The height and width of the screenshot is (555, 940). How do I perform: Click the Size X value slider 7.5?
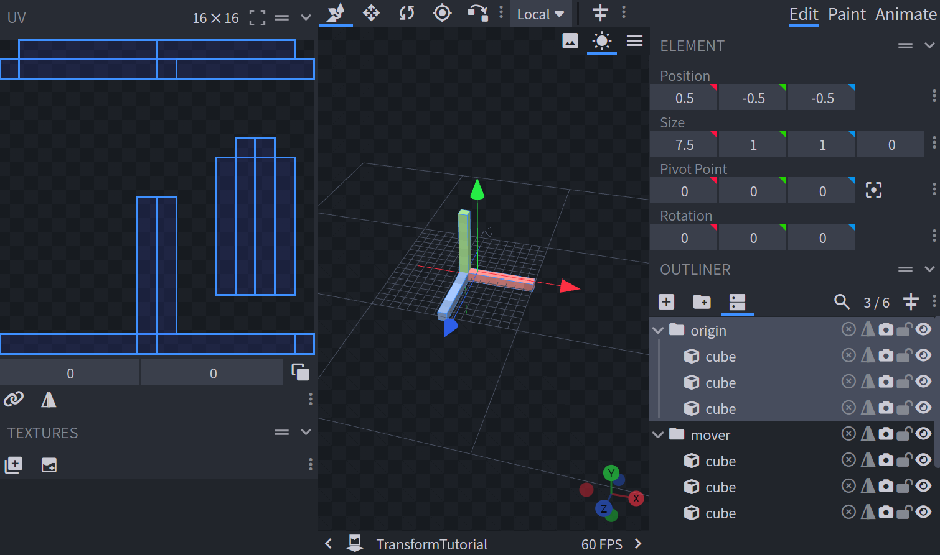pyautogui.click(x=684, y=145)
